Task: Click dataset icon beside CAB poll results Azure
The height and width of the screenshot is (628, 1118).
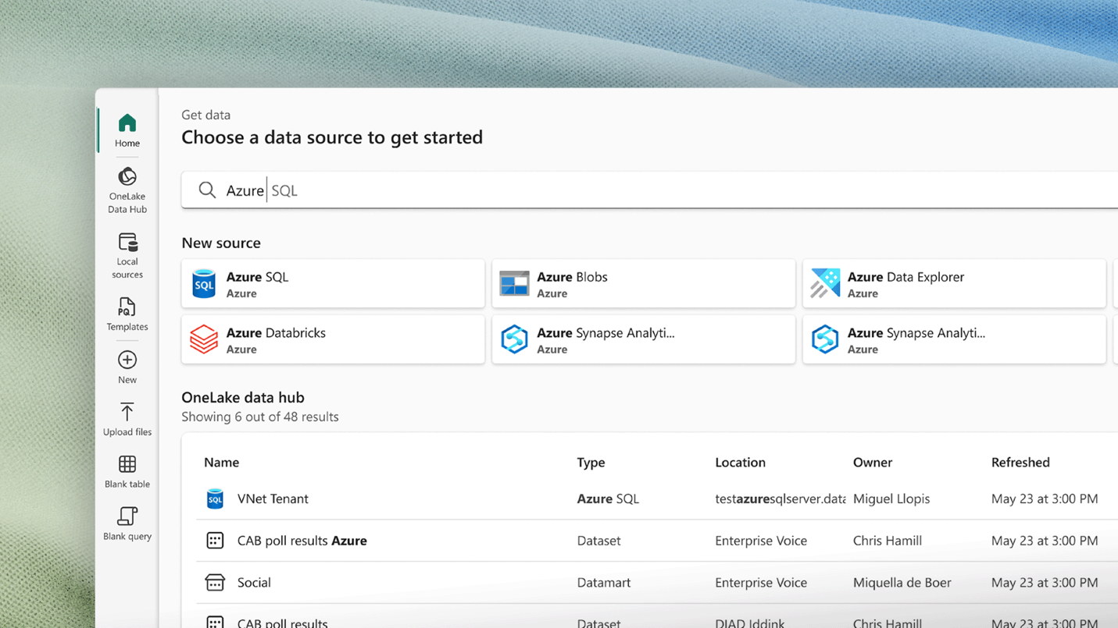Action: coord(215,541)
